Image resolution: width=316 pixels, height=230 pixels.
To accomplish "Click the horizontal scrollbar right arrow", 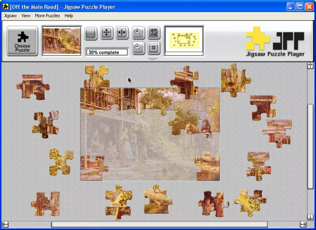I will pos(303,224).
